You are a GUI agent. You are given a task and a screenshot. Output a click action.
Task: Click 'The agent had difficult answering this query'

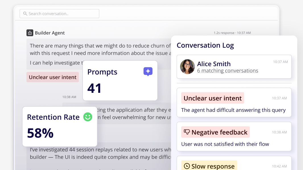(233, 110)
